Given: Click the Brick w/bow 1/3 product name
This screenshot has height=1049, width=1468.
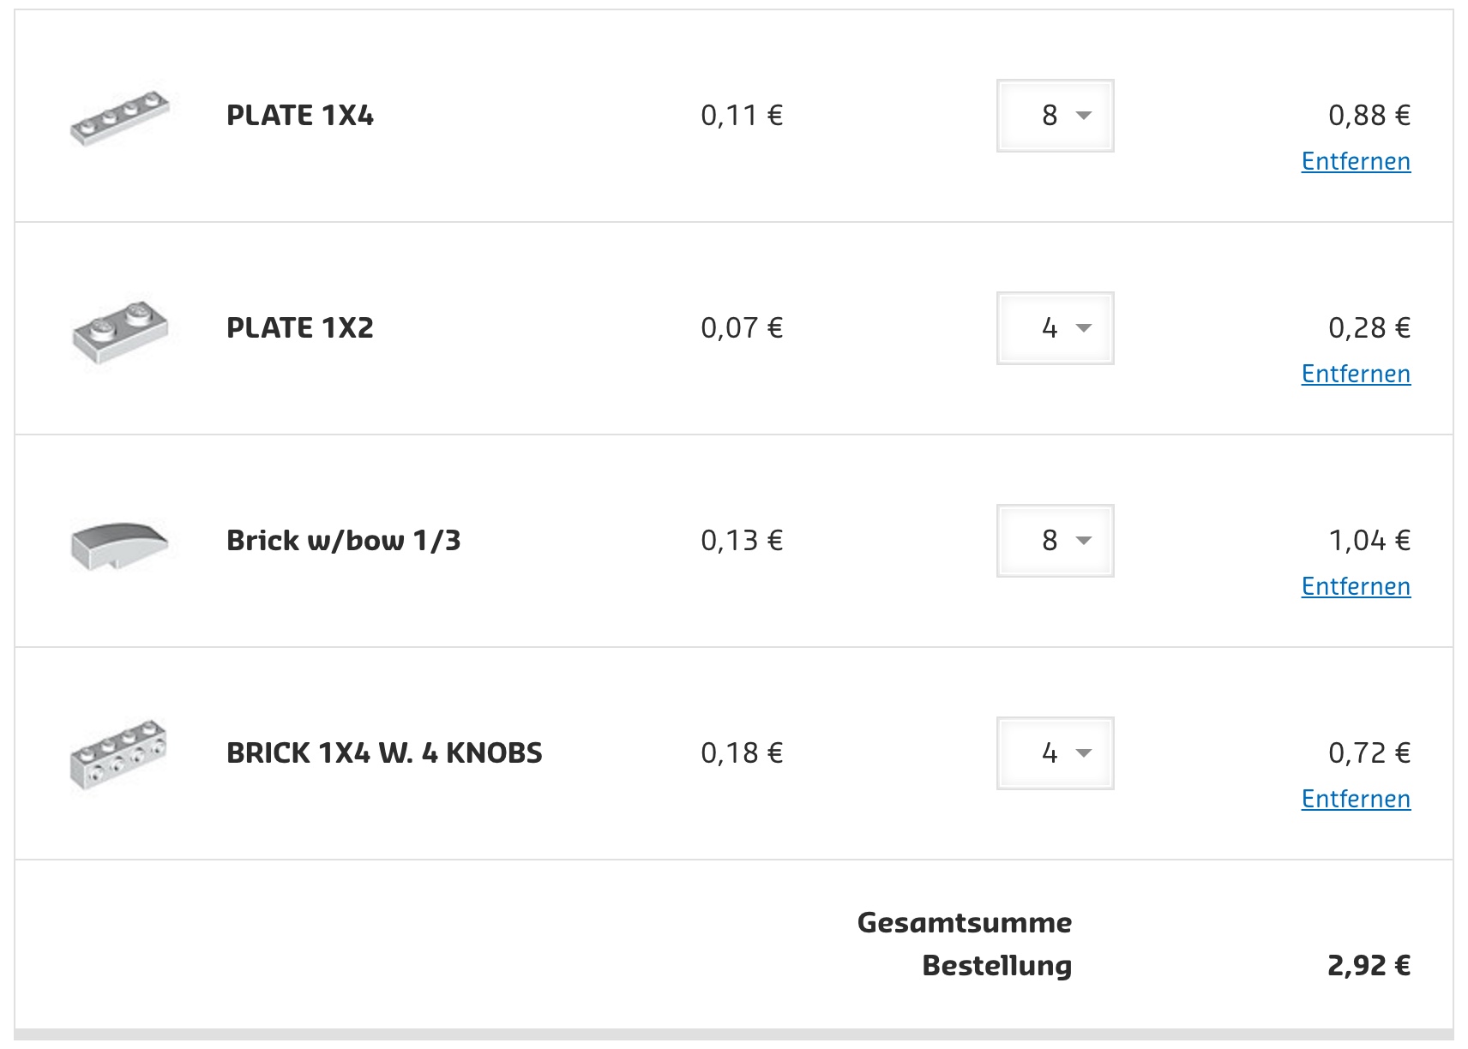Looking at the screenshot, I should pos(343,541).
